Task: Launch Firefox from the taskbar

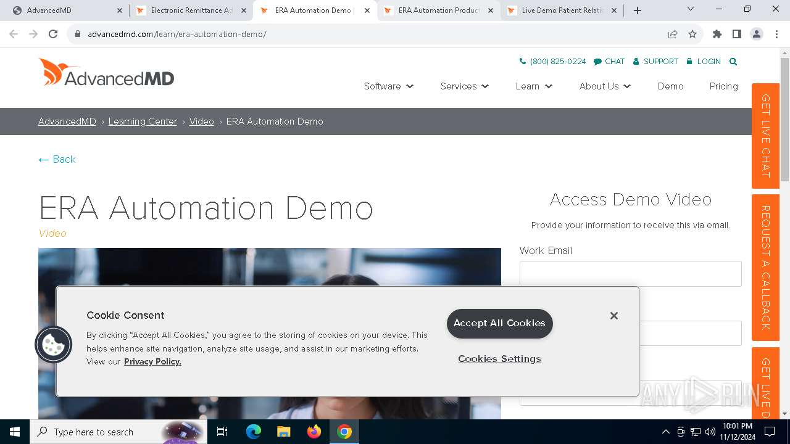Action: (314, 432)
